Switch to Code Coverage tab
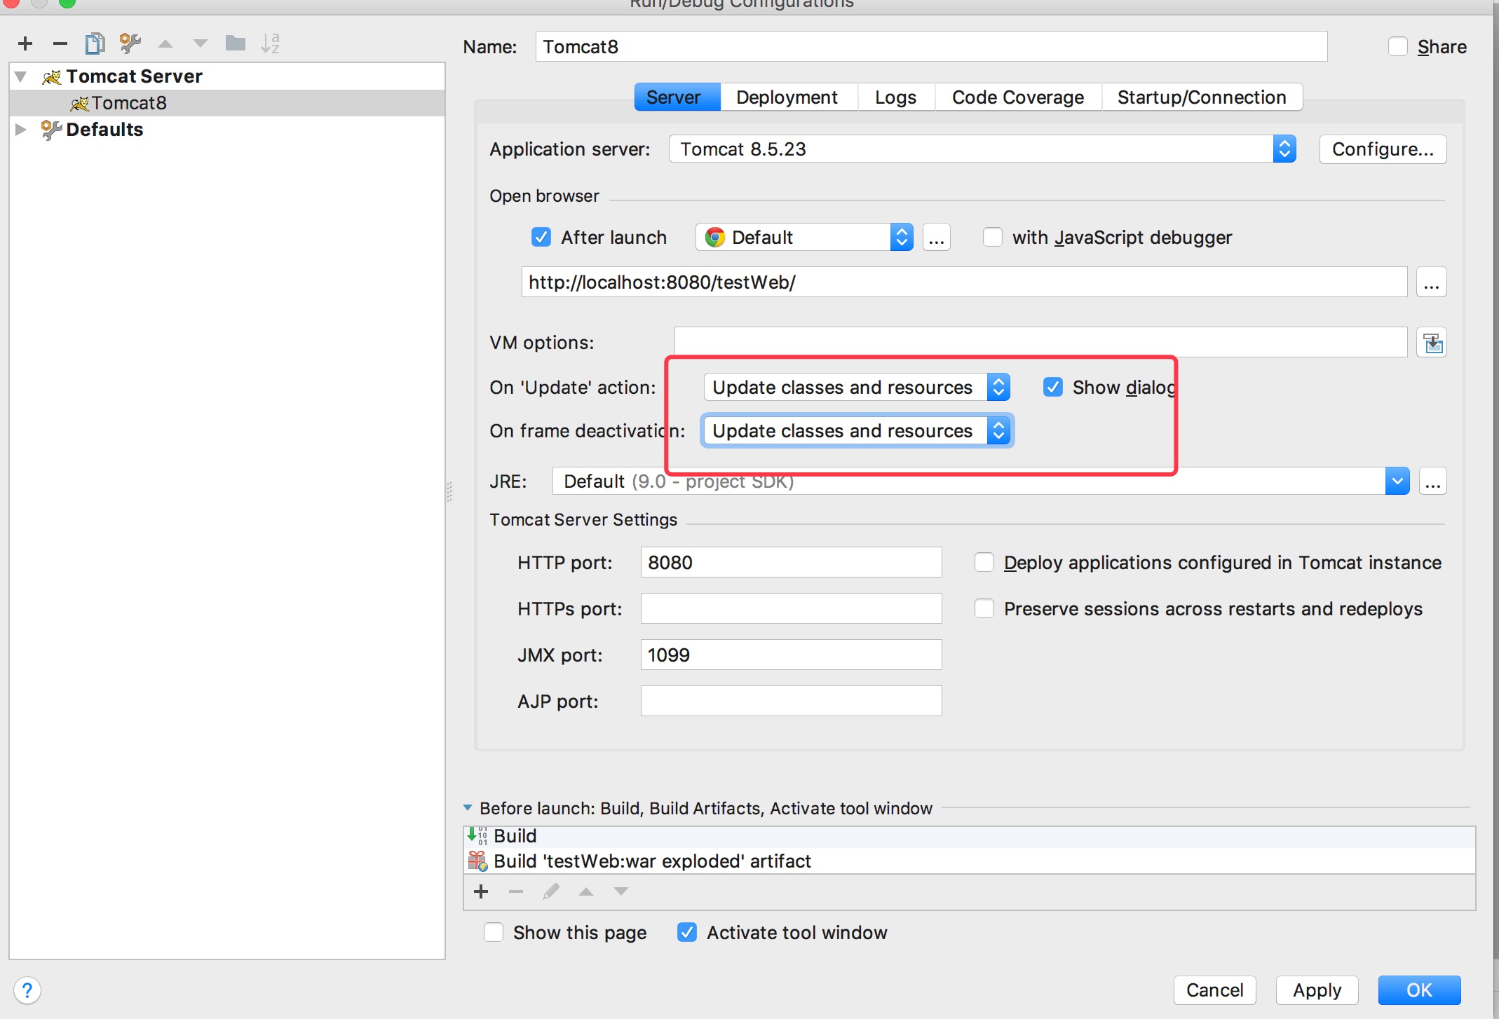 tap(1017, 97)
